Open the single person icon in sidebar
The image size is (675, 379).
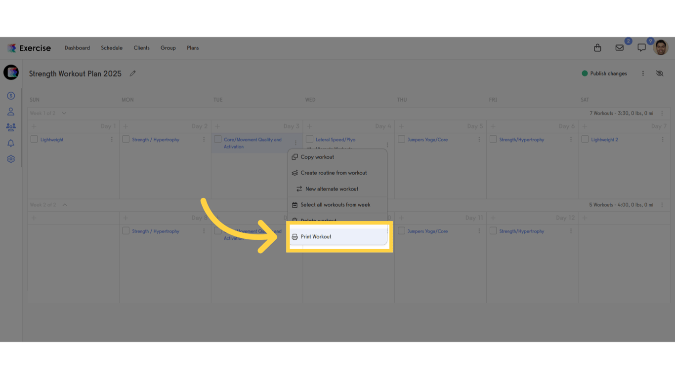click(11, 112)
